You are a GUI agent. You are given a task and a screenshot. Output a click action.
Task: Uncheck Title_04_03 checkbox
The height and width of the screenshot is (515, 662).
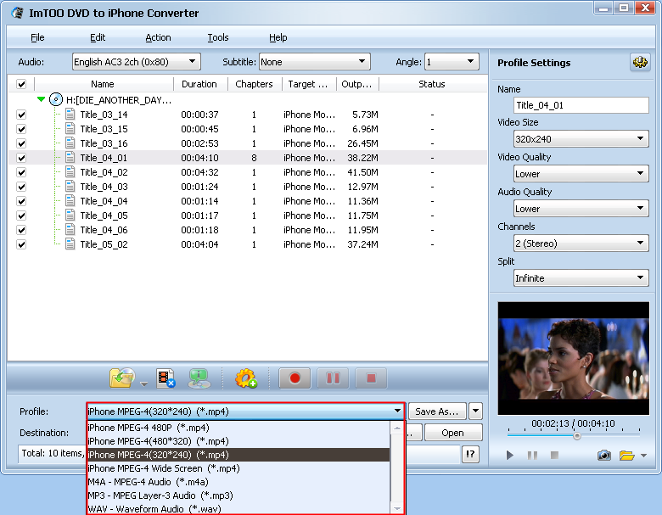(21, 186)
